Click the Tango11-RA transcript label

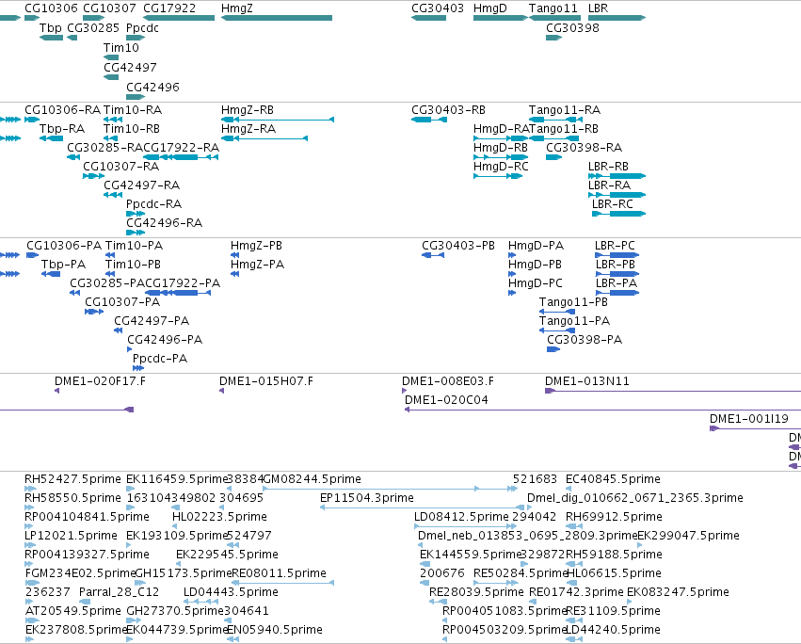point(565,110)
